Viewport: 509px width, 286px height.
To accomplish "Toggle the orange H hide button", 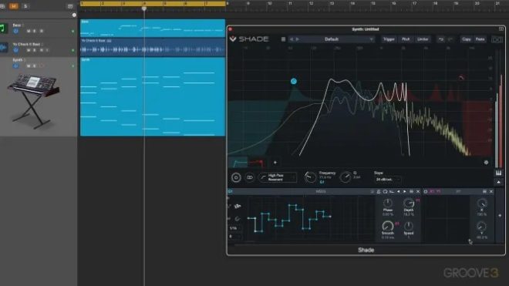I will (x=14, y=6).
